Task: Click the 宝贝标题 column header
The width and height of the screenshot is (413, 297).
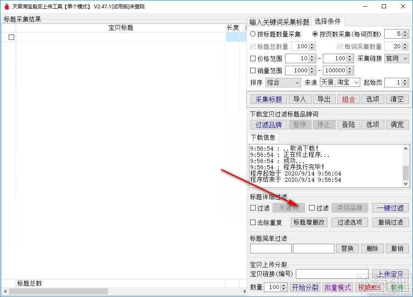Action: tap(120, 28)
